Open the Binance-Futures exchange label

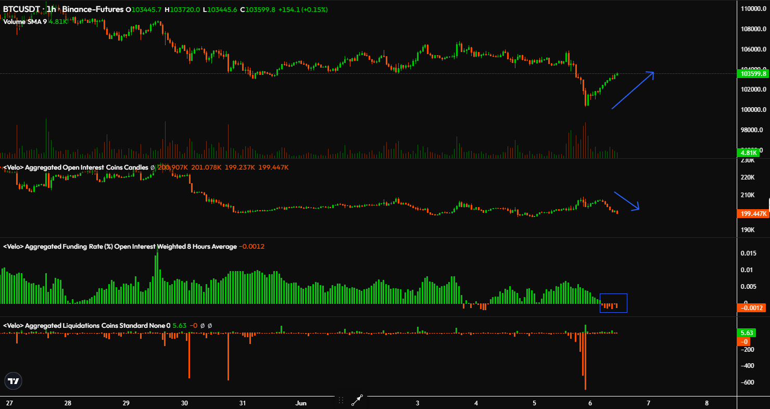[92, 9]
